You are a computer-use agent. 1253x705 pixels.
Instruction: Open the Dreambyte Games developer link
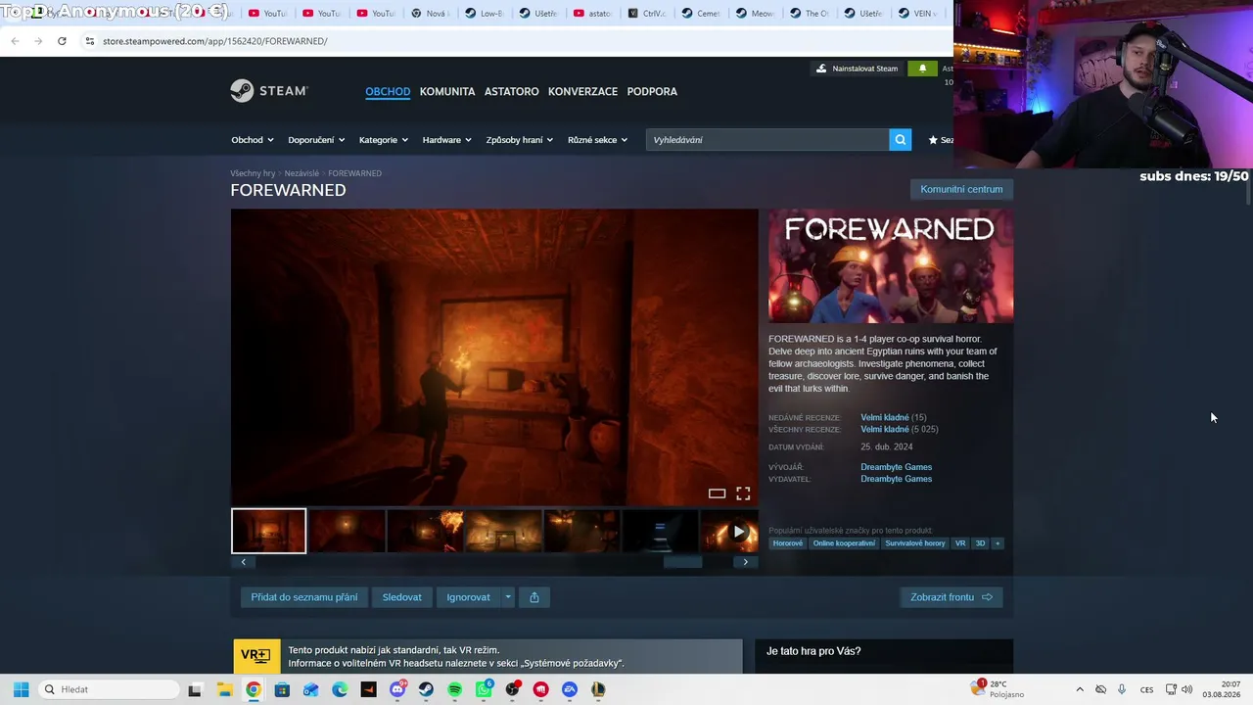(896, 467)
